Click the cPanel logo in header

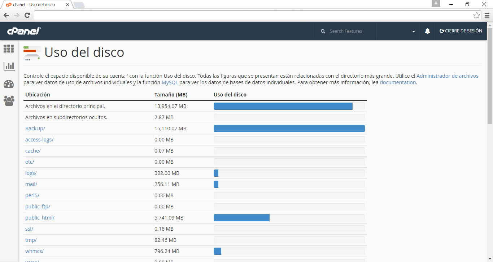coord(24,31)
